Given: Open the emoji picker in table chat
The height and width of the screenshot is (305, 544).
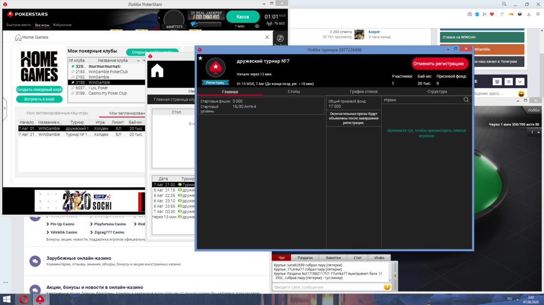Looking at the screenshot, I should 387,287.
